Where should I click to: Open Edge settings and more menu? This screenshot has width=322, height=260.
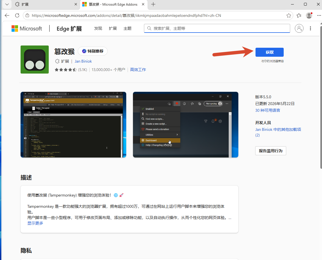pos(319,15)
